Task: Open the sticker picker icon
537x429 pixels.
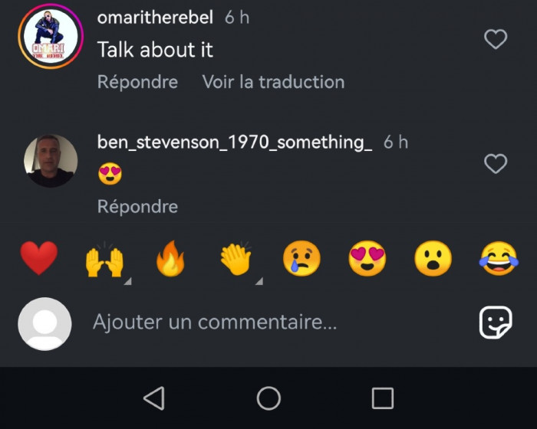Action: [x=496, y=323]
